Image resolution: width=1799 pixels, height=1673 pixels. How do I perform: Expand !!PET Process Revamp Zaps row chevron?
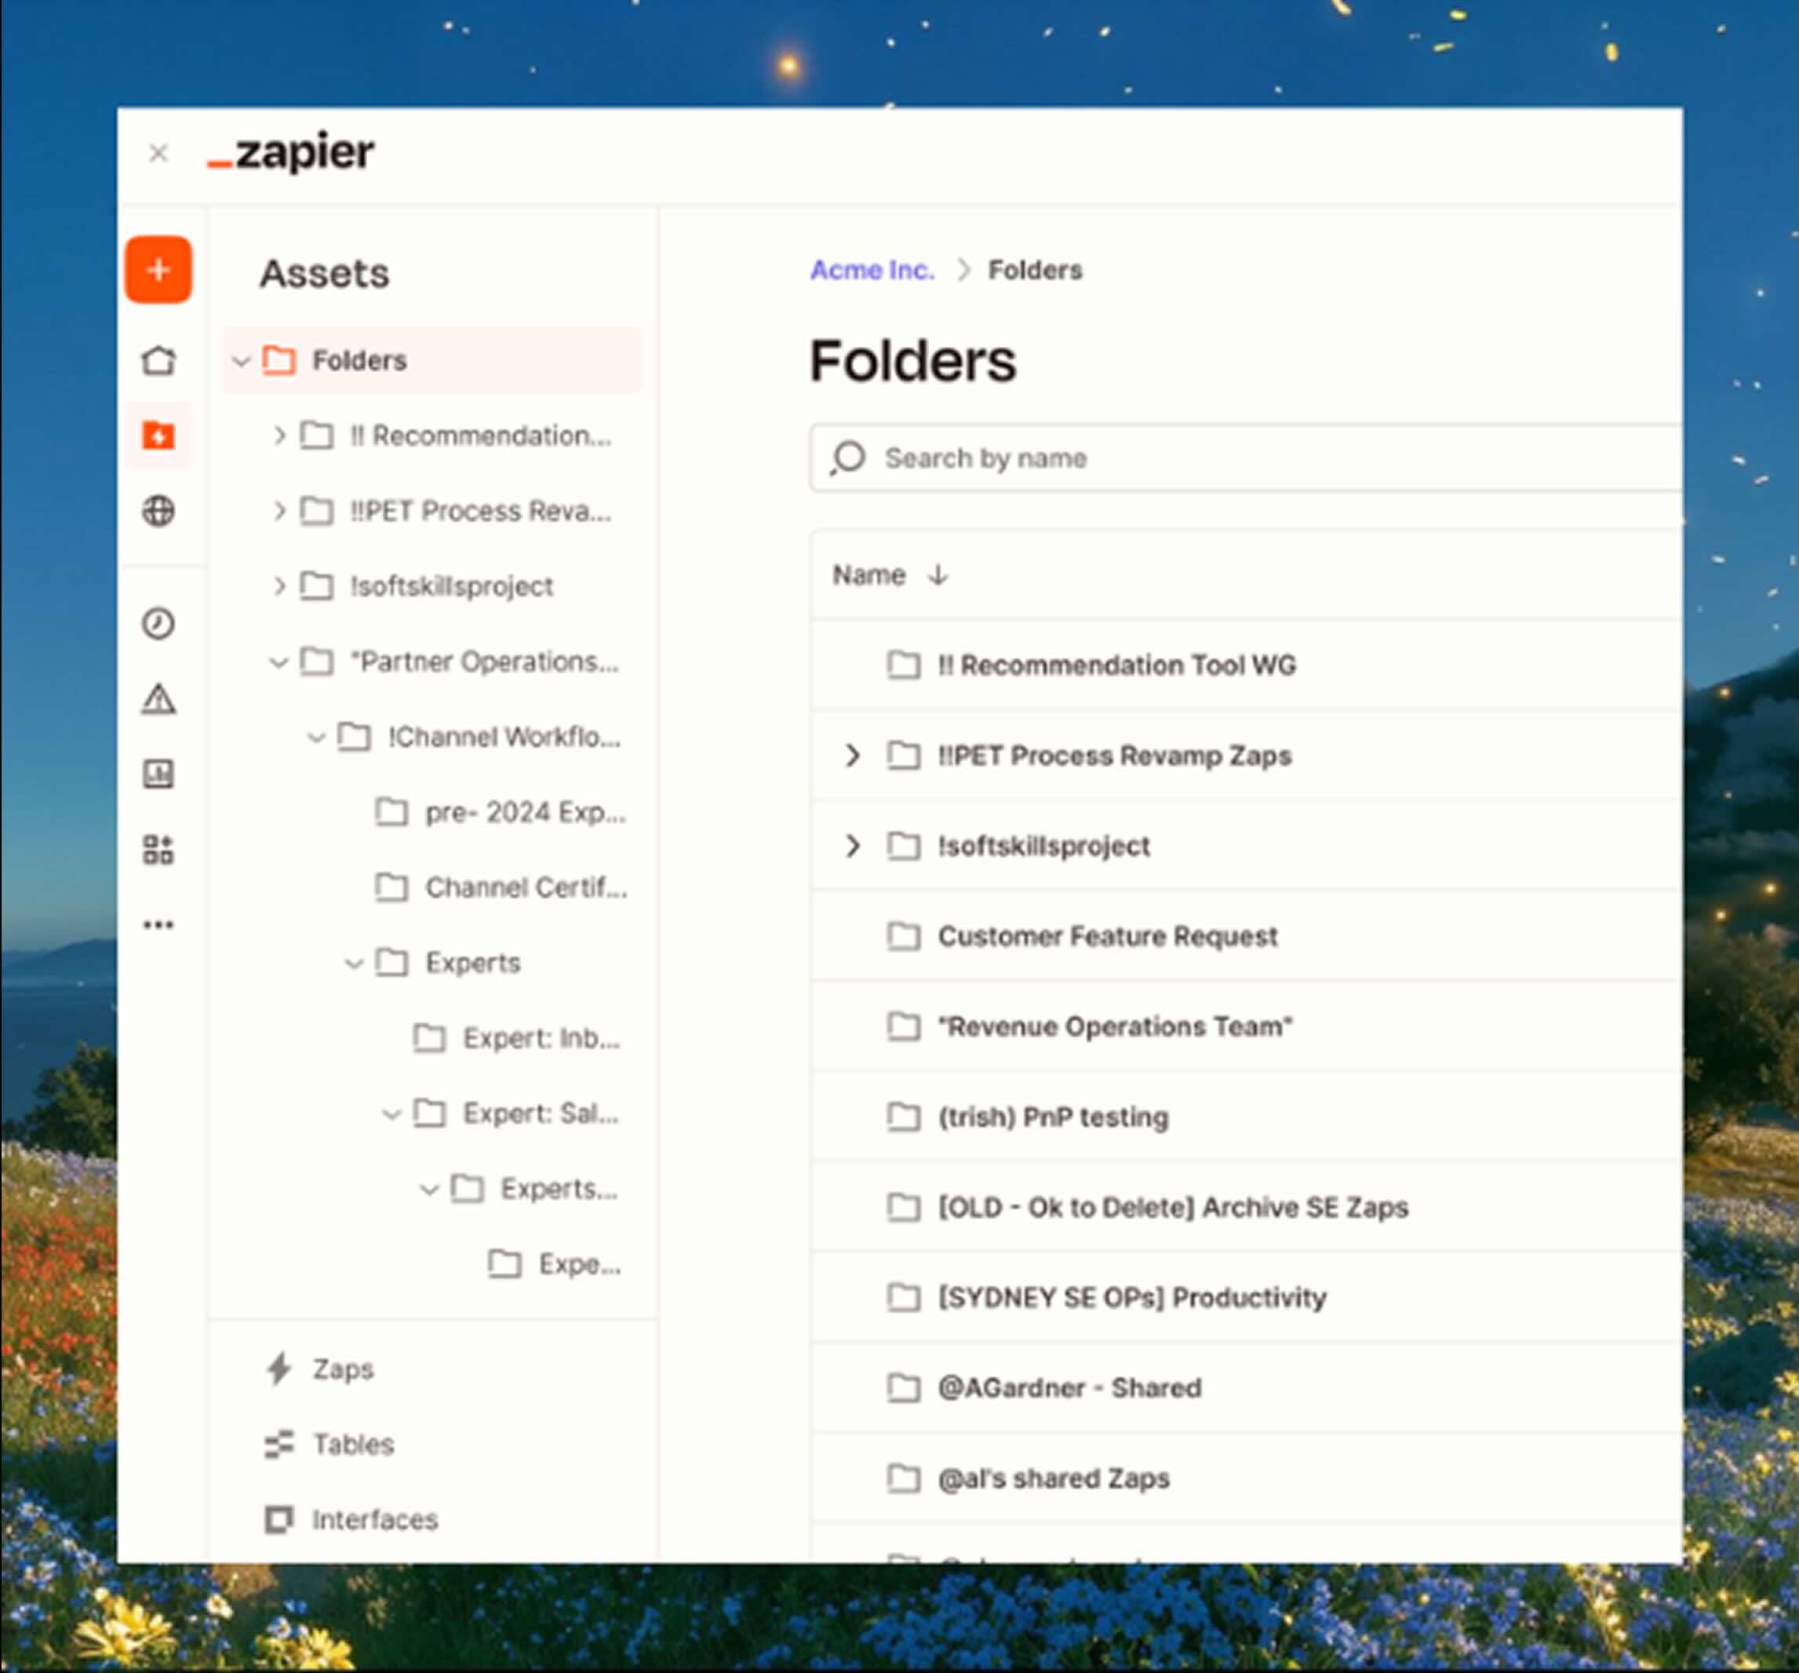(851, 755)
